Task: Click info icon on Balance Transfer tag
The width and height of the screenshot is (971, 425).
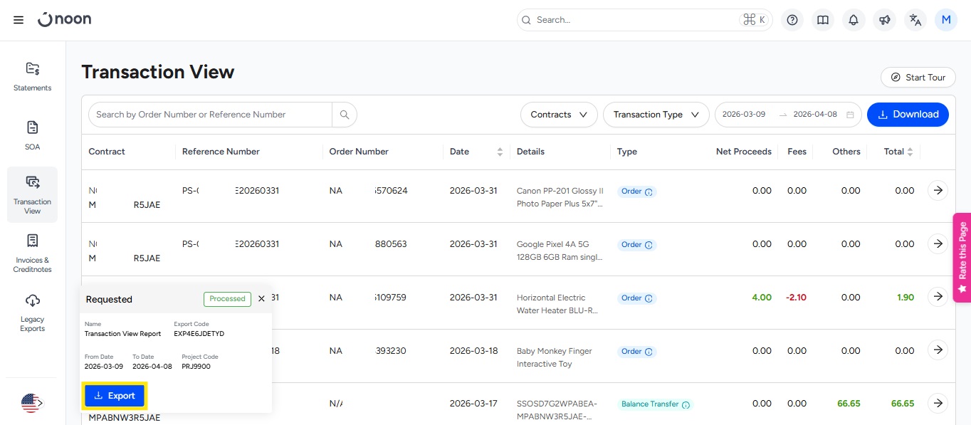Action: (686, 404)
